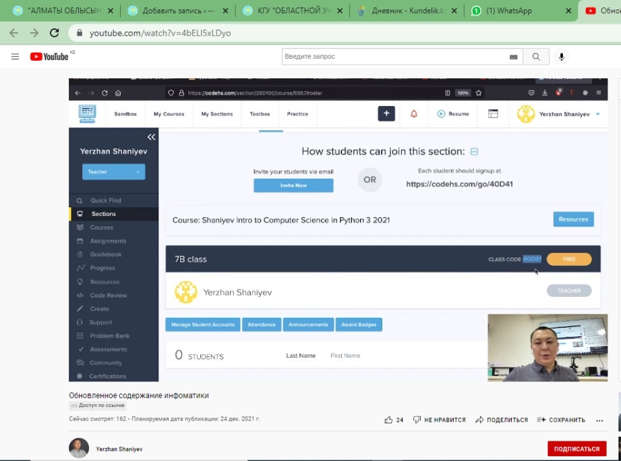Viewport: 621px width, 461px height.
Task: Open My Sections in CodeHS navigation
Action: pos(217,114)
